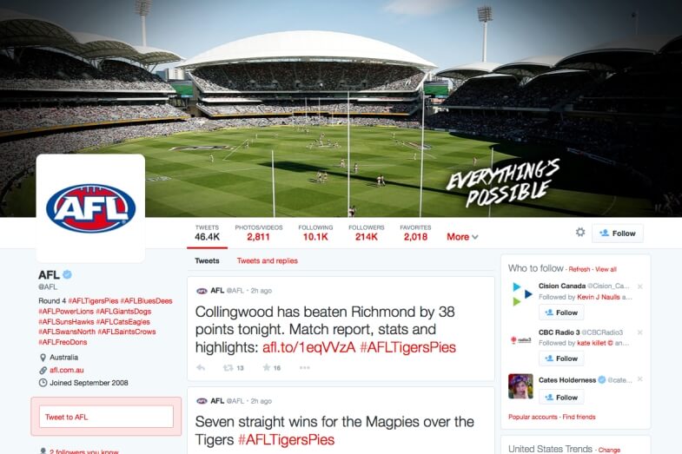Open the afl.com.au website link
682x454 pixels.
coord(67,370)
